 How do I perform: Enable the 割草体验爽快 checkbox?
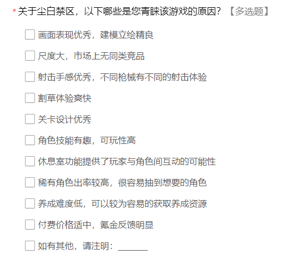tap(30, 98)
